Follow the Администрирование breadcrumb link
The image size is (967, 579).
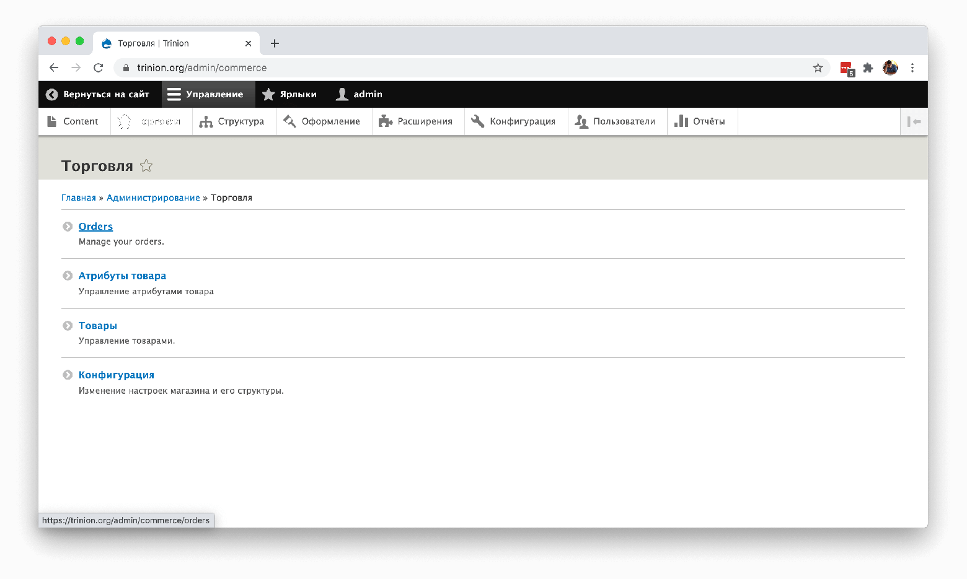153,198
